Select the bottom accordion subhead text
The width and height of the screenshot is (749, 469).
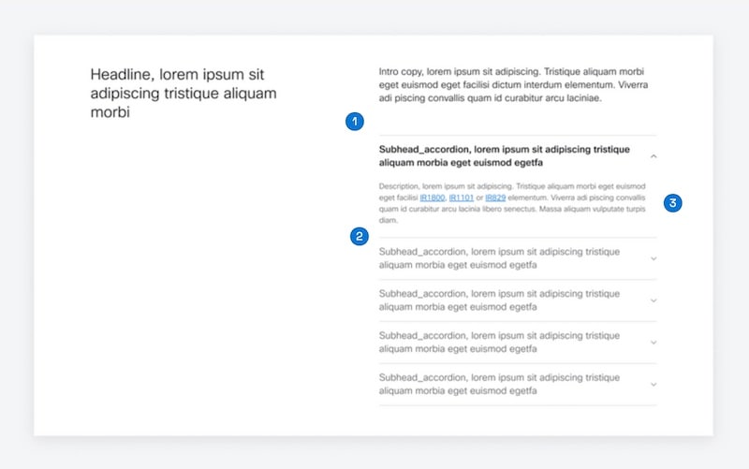(499, 384)
